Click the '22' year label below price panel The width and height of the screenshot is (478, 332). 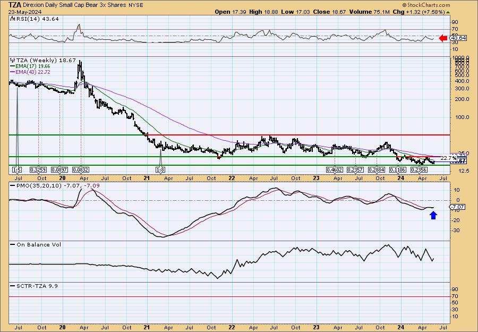(x=232, y=178)
